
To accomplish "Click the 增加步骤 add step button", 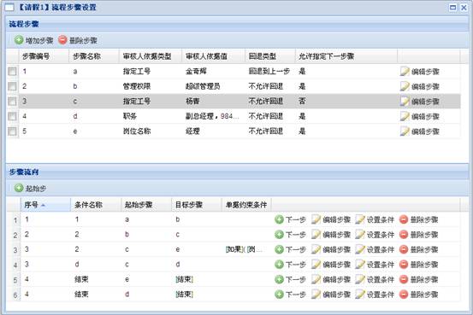I will tap(34, 40).
